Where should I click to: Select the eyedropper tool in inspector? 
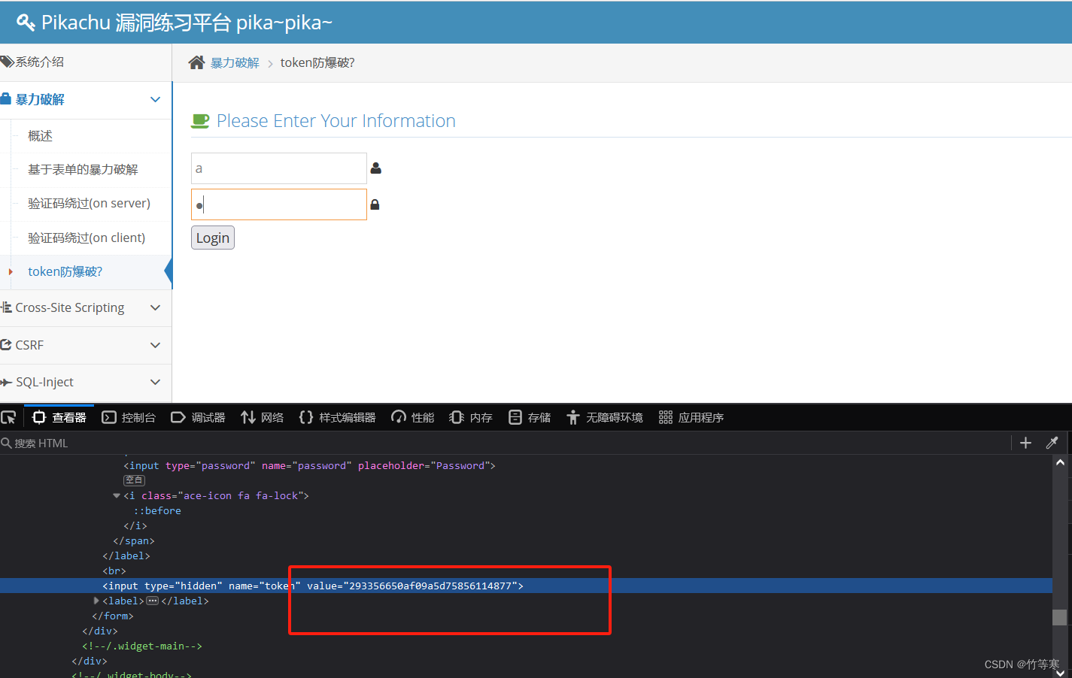coord(1052,443)
